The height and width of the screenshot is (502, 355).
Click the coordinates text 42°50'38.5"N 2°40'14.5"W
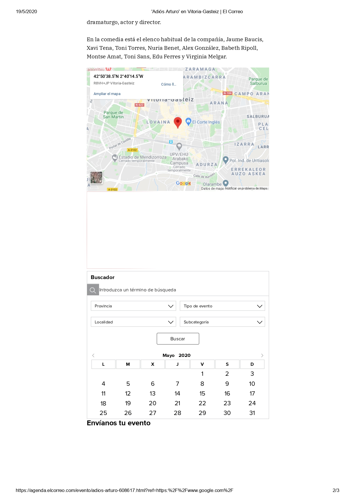click(119, 76)
